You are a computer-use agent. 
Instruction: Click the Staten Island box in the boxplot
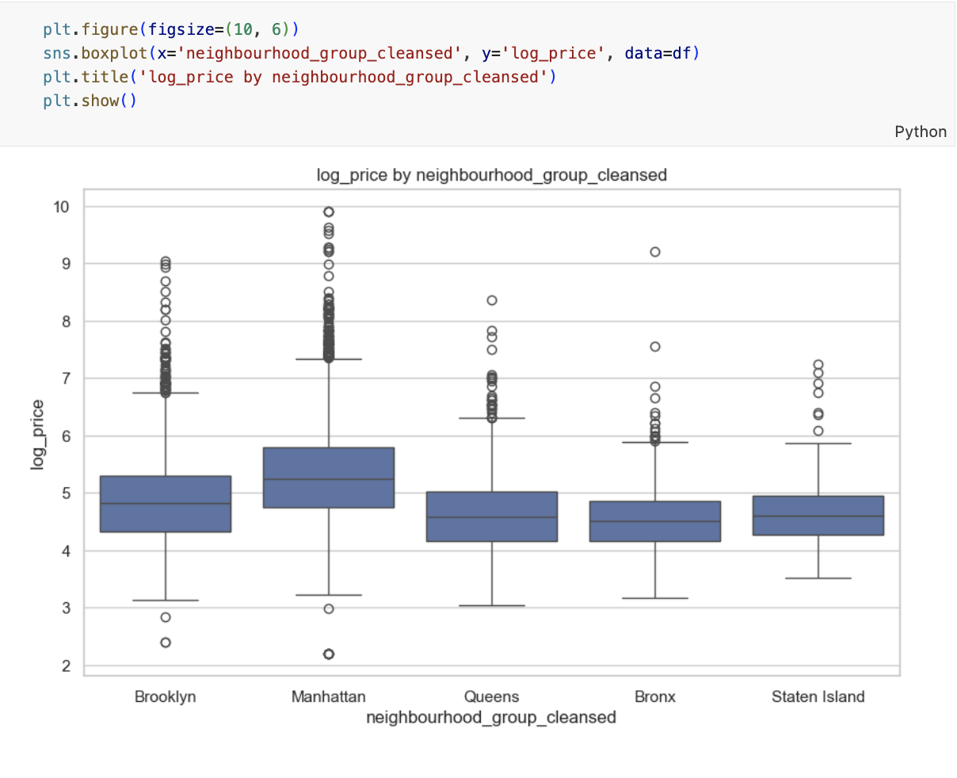pyautogui.click(x=818, y=516)
